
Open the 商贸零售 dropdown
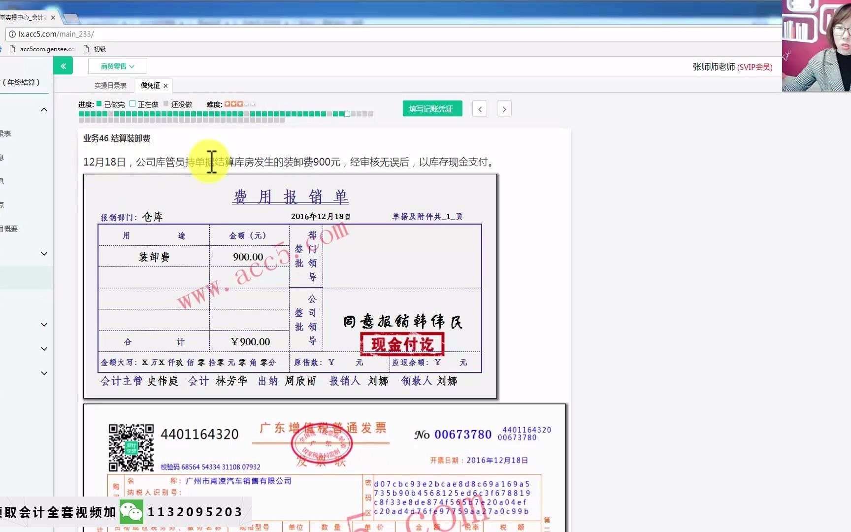(117, 66)
